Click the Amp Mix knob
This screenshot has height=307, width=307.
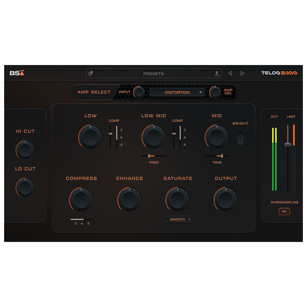tap(215, 93)
